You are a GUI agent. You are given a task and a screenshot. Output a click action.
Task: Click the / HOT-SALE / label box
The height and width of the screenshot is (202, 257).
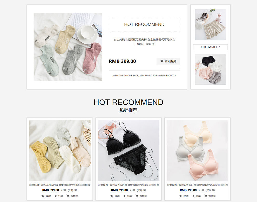pyautogui.click(x=211, y=47)
